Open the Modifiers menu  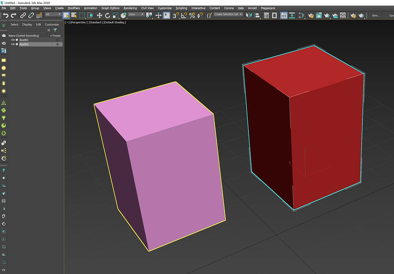[x=74, y=8]
